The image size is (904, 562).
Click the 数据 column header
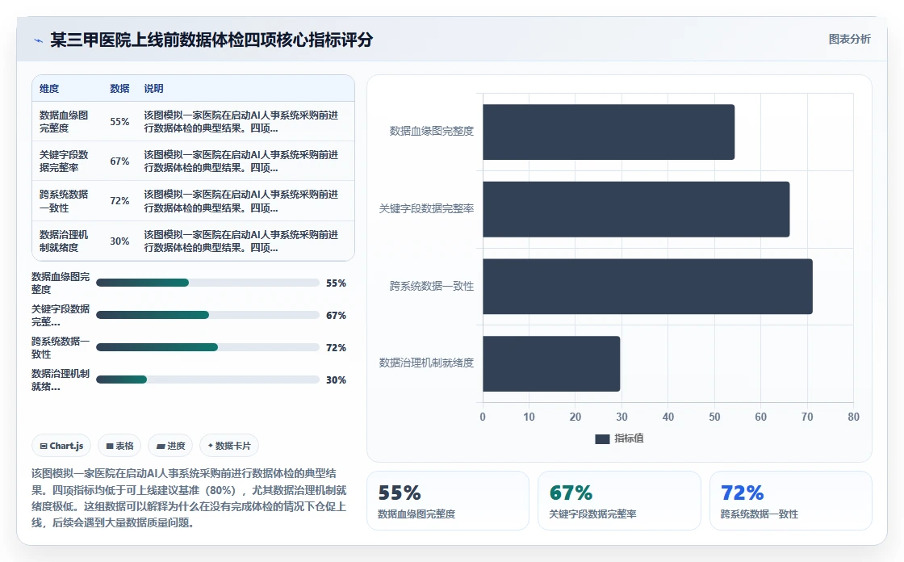[119, 88]
